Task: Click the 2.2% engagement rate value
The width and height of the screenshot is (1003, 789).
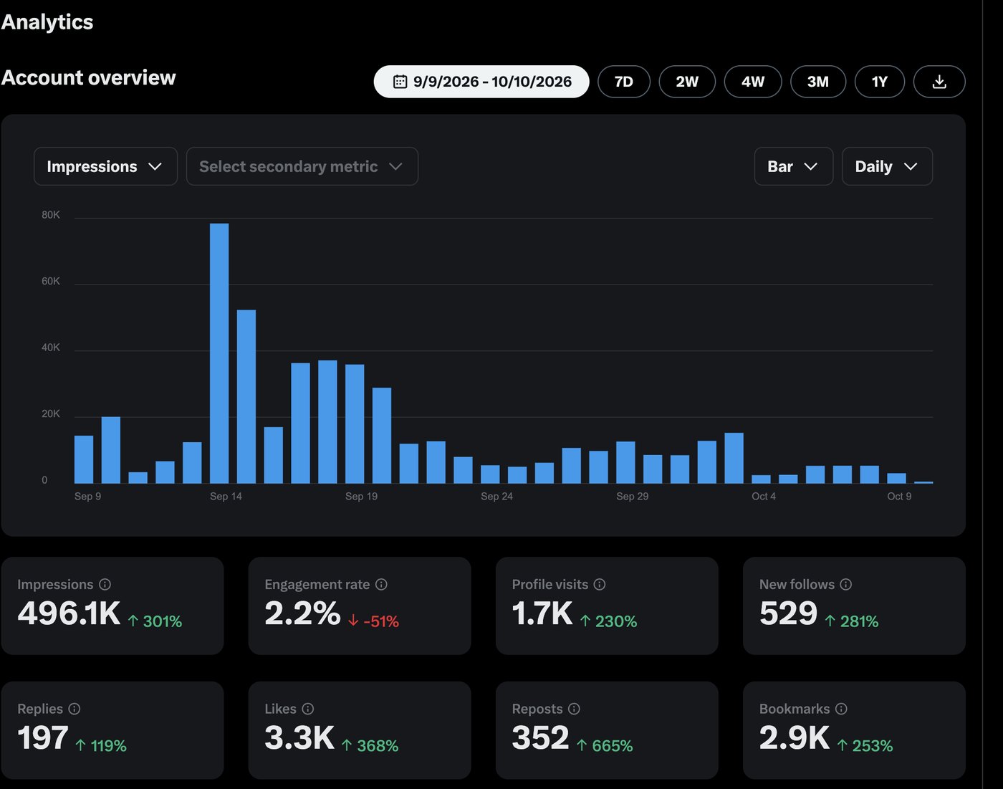Action: click(x=302, y=613)
